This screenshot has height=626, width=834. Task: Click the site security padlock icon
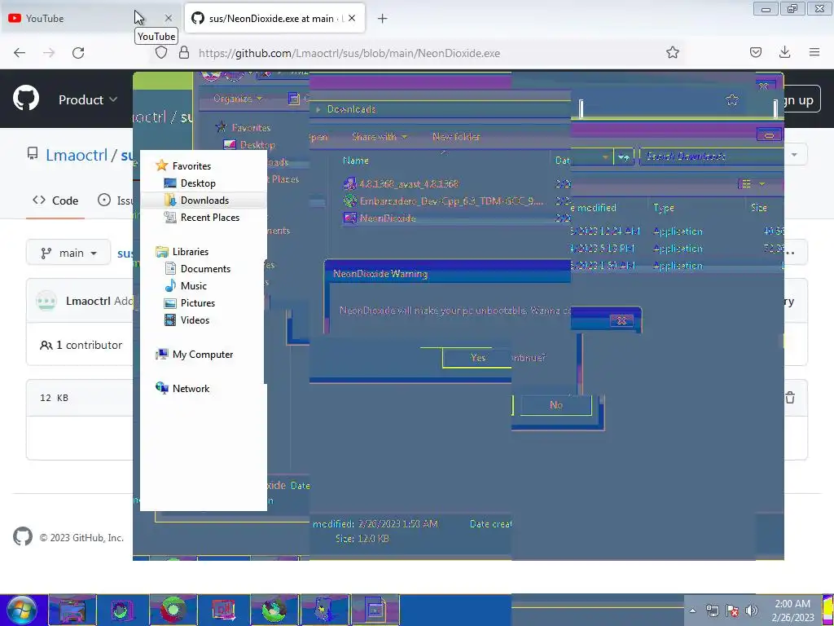pos(184,53)
